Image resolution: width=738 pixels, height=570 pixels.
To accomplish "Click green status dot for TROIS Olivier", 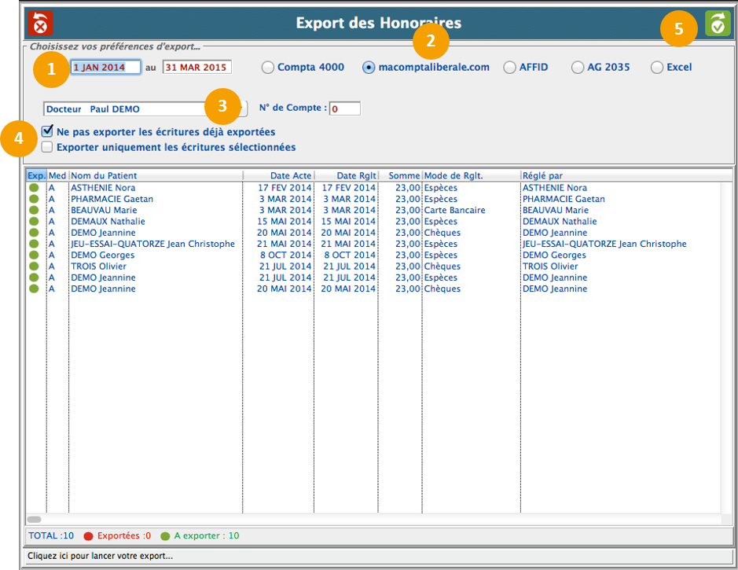I will (x=34, y=267).
